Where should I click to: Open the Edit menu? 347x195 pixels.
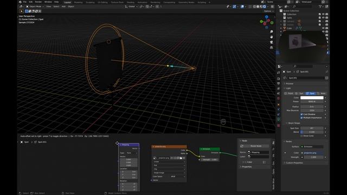coord(30,2)
